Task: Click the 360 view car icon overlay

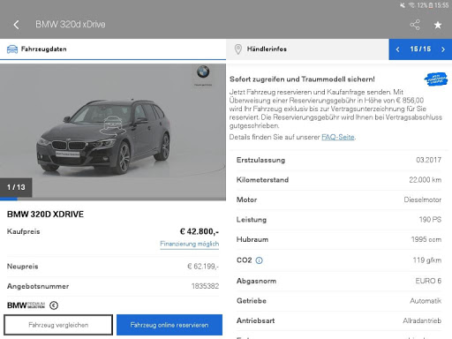Action: (x=113, y=126)
